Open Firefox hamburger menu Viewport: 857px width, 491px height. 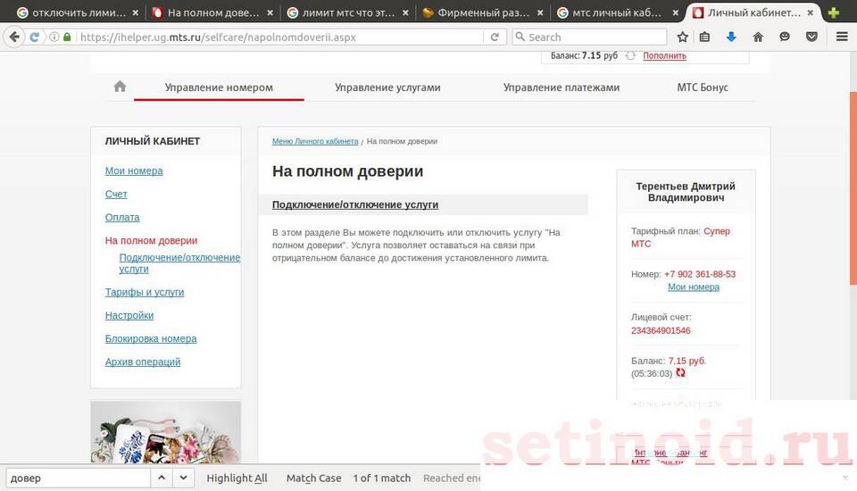point(842,37)
